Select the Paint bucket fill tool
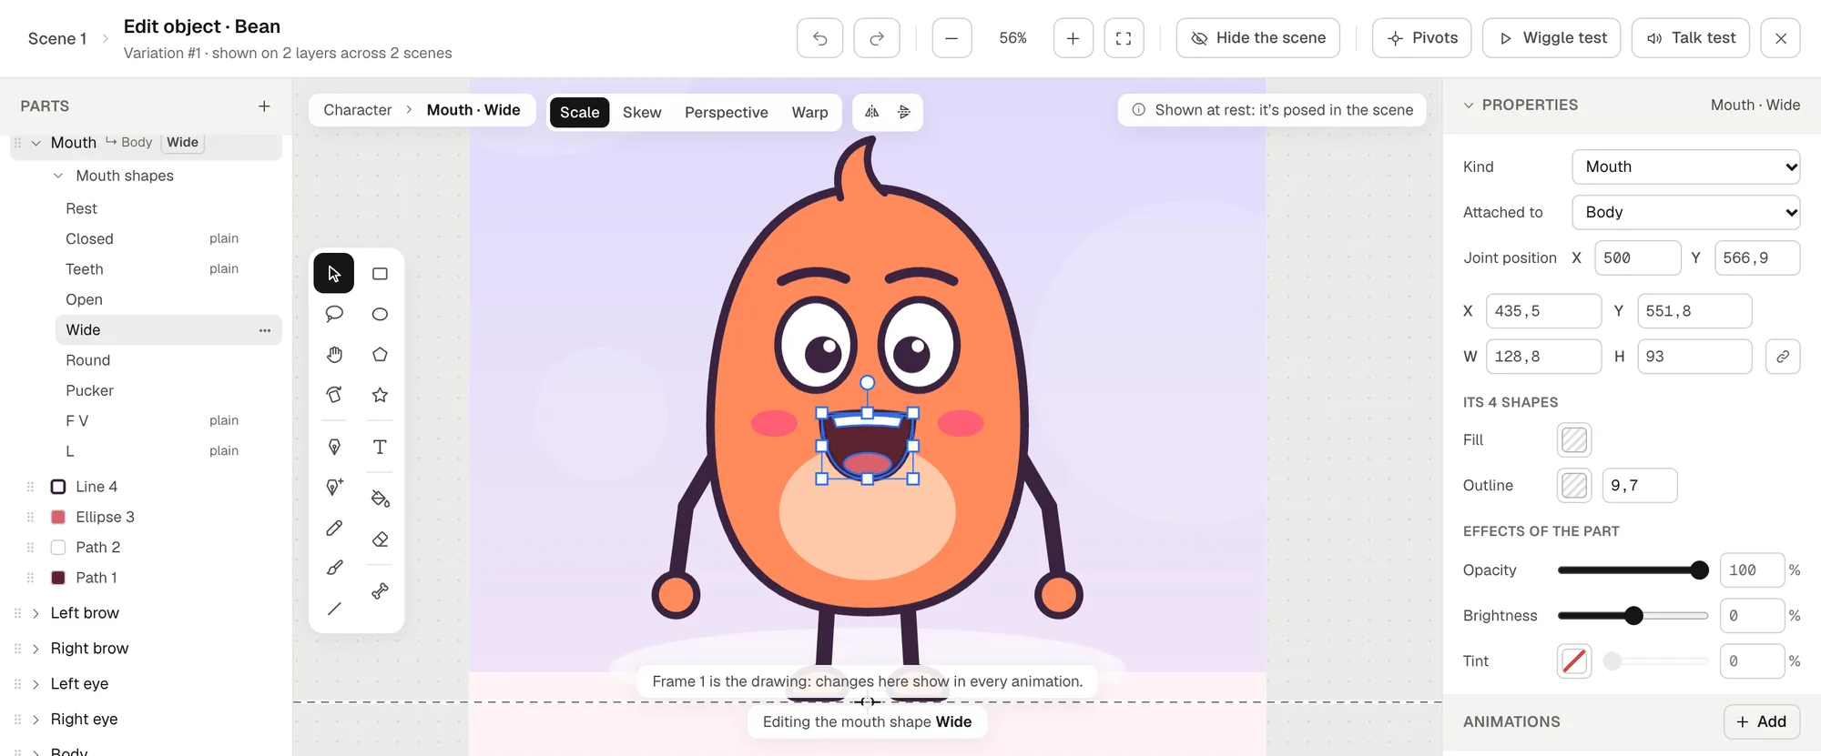Screen dimensions: 1821x756 [380, 499]
